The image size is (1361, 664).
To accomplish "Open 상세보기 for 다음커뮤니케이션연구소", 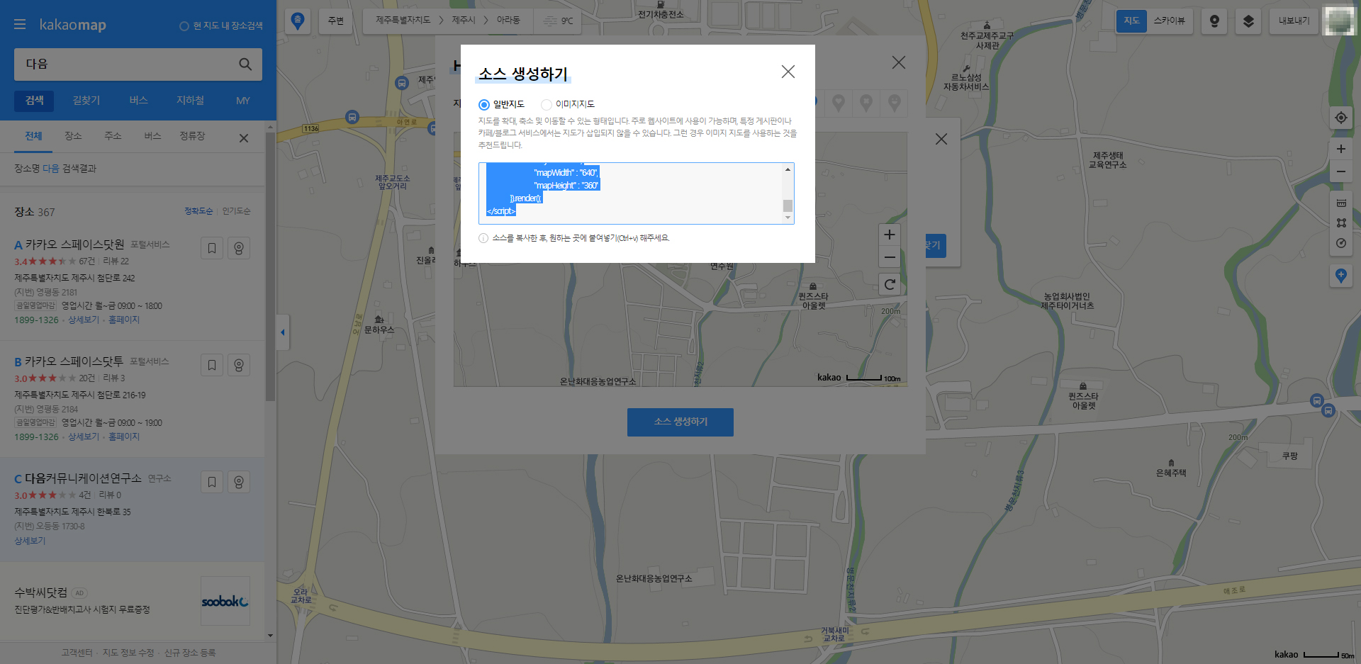I will pyautogui.click(x=30, y=541).
